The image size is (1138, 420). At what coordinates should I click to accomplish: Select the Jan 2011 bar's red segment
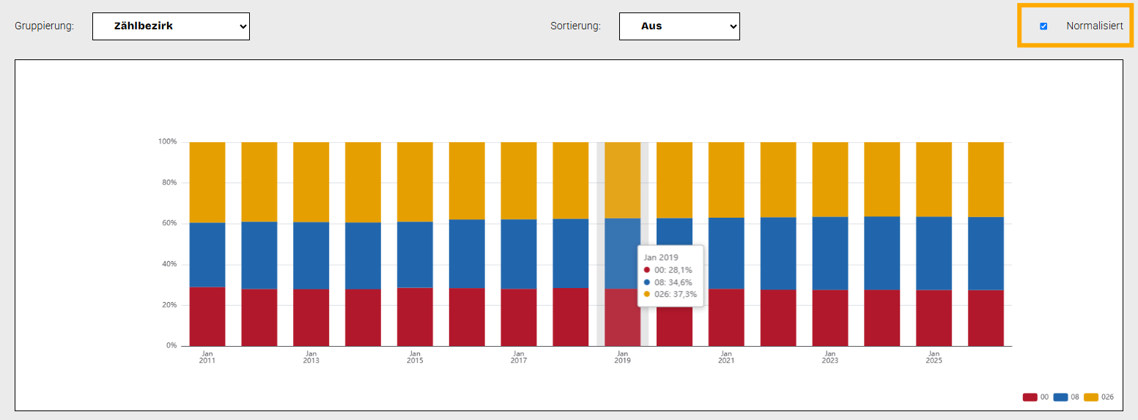coord(207,316)
